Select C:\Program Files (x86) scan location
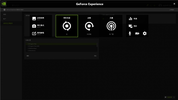 tap(61, 46)
